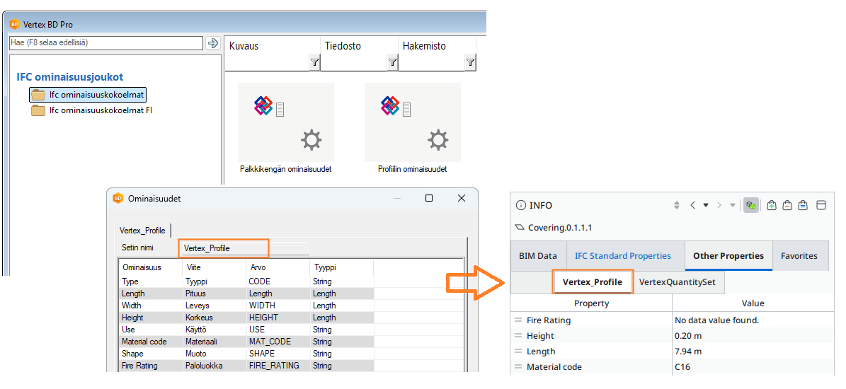
Task: Click the Fire Rating drag handle in INFO
Action: (x=518, y=320)
